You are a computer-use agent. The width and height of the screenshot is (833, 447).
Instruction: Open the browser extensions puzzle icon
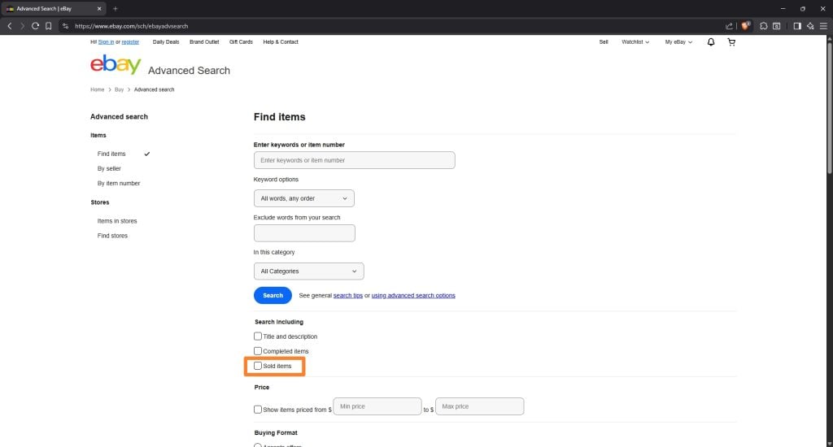tap(764, 26)
